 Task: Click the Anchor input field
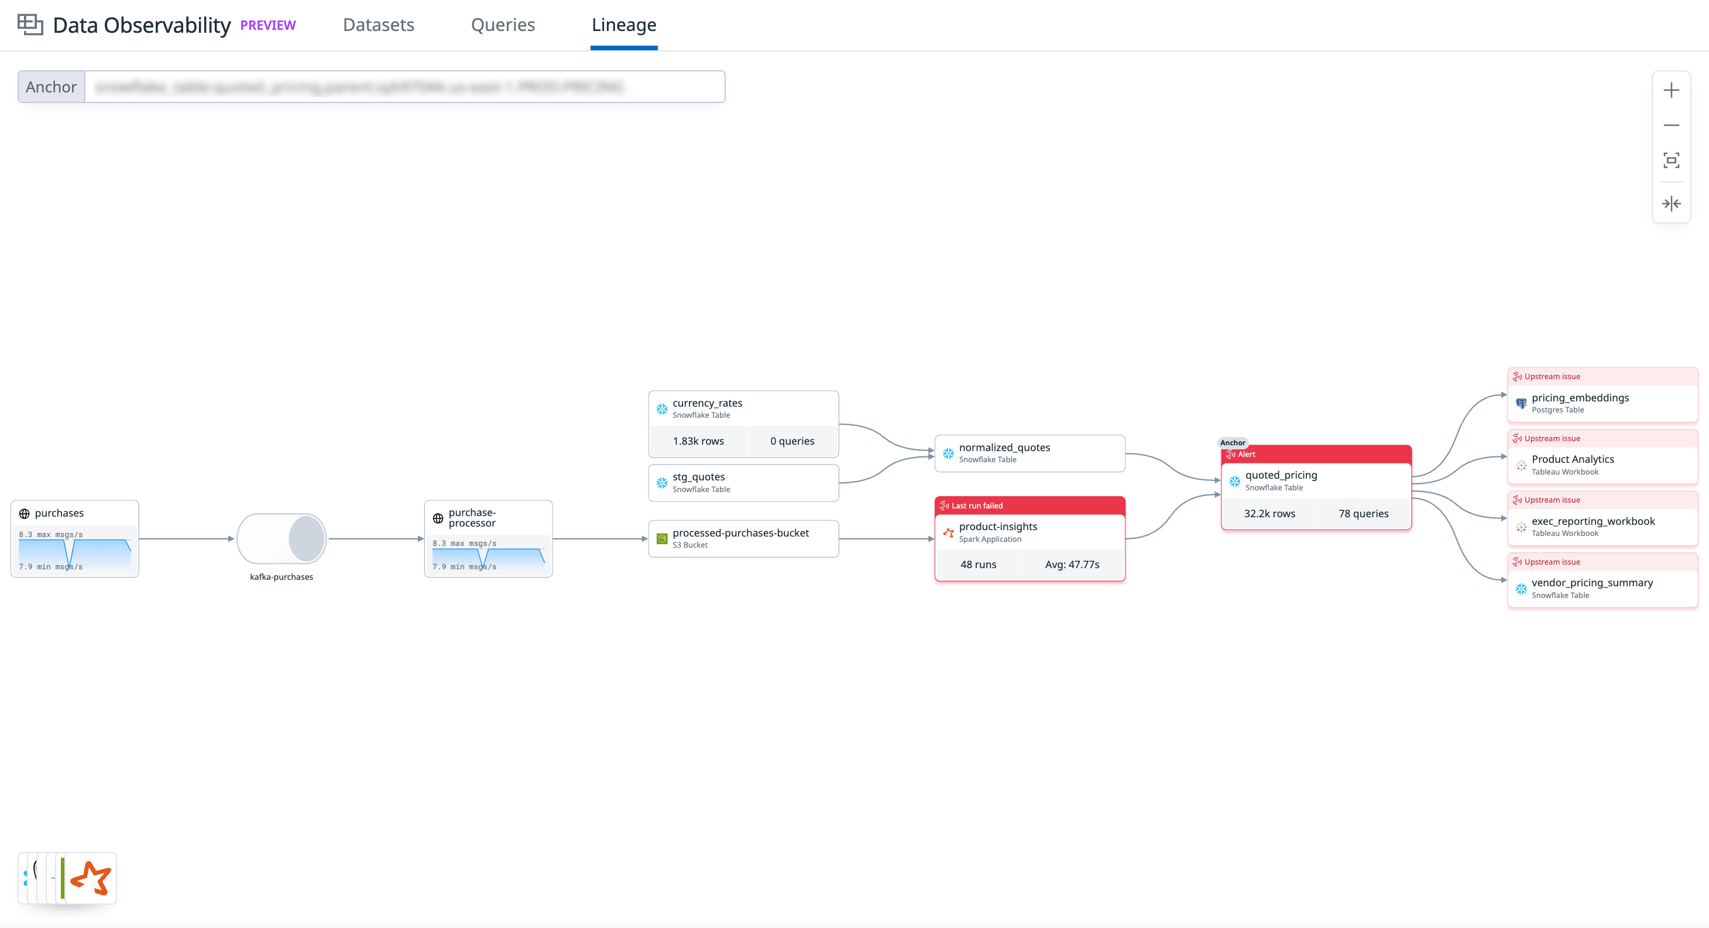pos(403,87)
